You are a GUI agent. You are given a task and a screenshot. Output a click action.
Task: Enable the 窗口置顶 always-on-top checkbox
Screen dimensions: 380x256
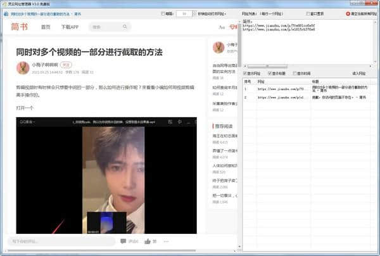click(x=308, y=13)
